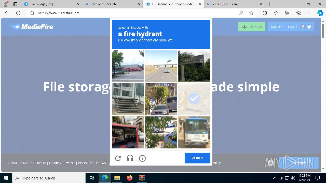Open the network tray icon
This screenshot has width=326, height=183.
[287, 178]
